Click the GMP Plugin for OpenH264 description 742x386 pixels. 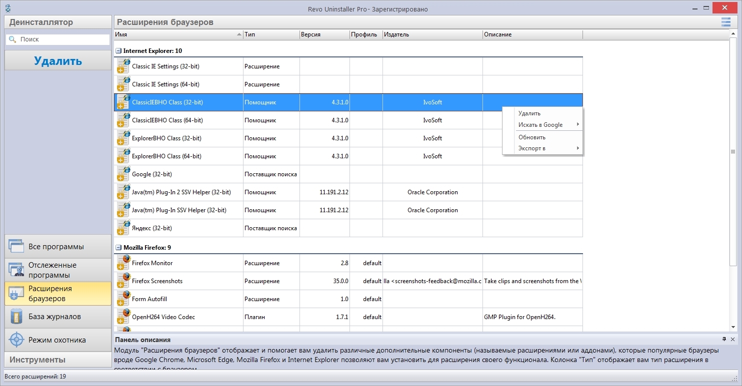520,317
